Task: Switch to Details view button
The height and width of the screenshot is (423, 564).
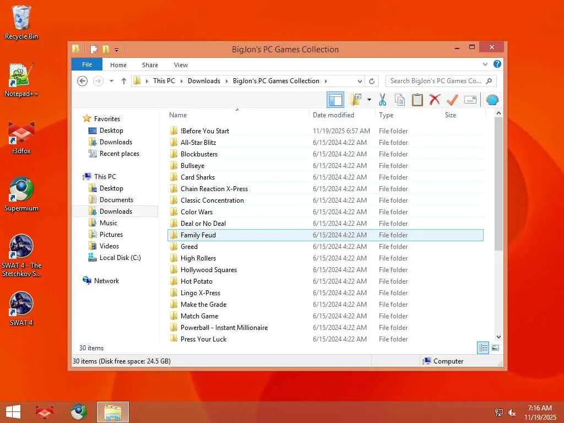Action: [482, 348]
